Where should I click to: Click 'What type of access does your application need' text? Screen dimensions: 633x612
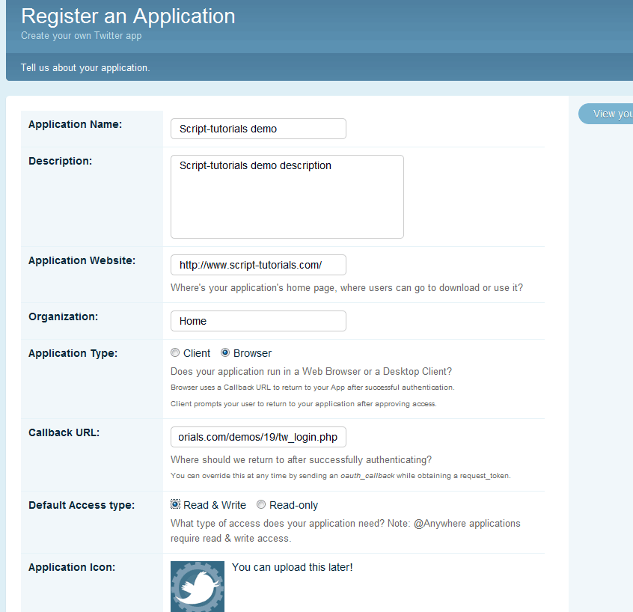(346, 531)
